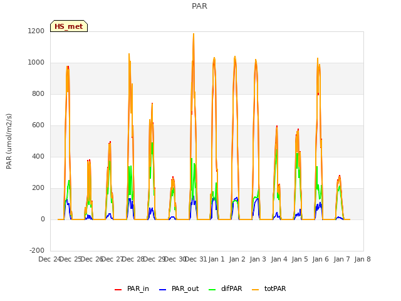Click the 800 y-axis tick label
The image size is (401, 301).
click(38, 93)
